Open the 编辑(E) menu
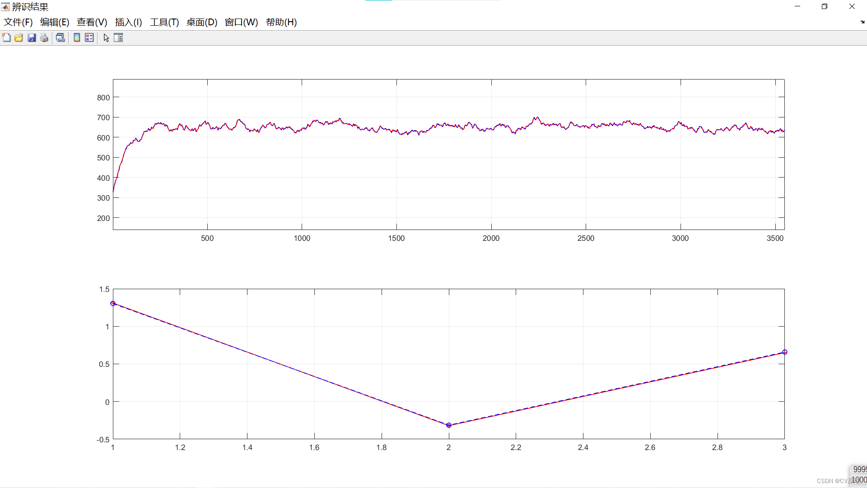Screen dimensions: 867x488 pos(54,22)
